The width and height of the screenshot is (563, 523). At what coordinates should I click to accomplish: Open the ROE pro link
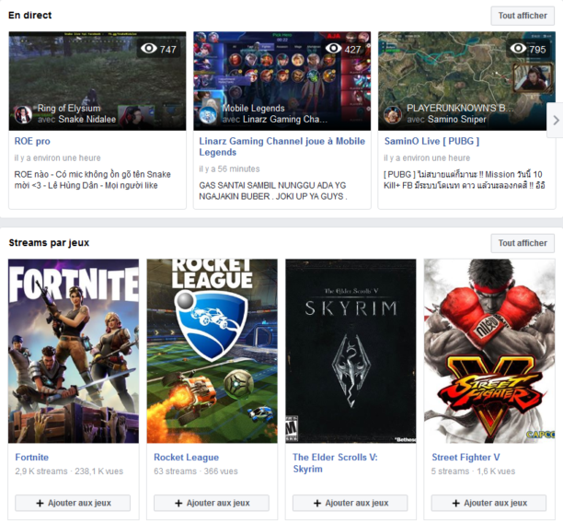click(32, 141)
